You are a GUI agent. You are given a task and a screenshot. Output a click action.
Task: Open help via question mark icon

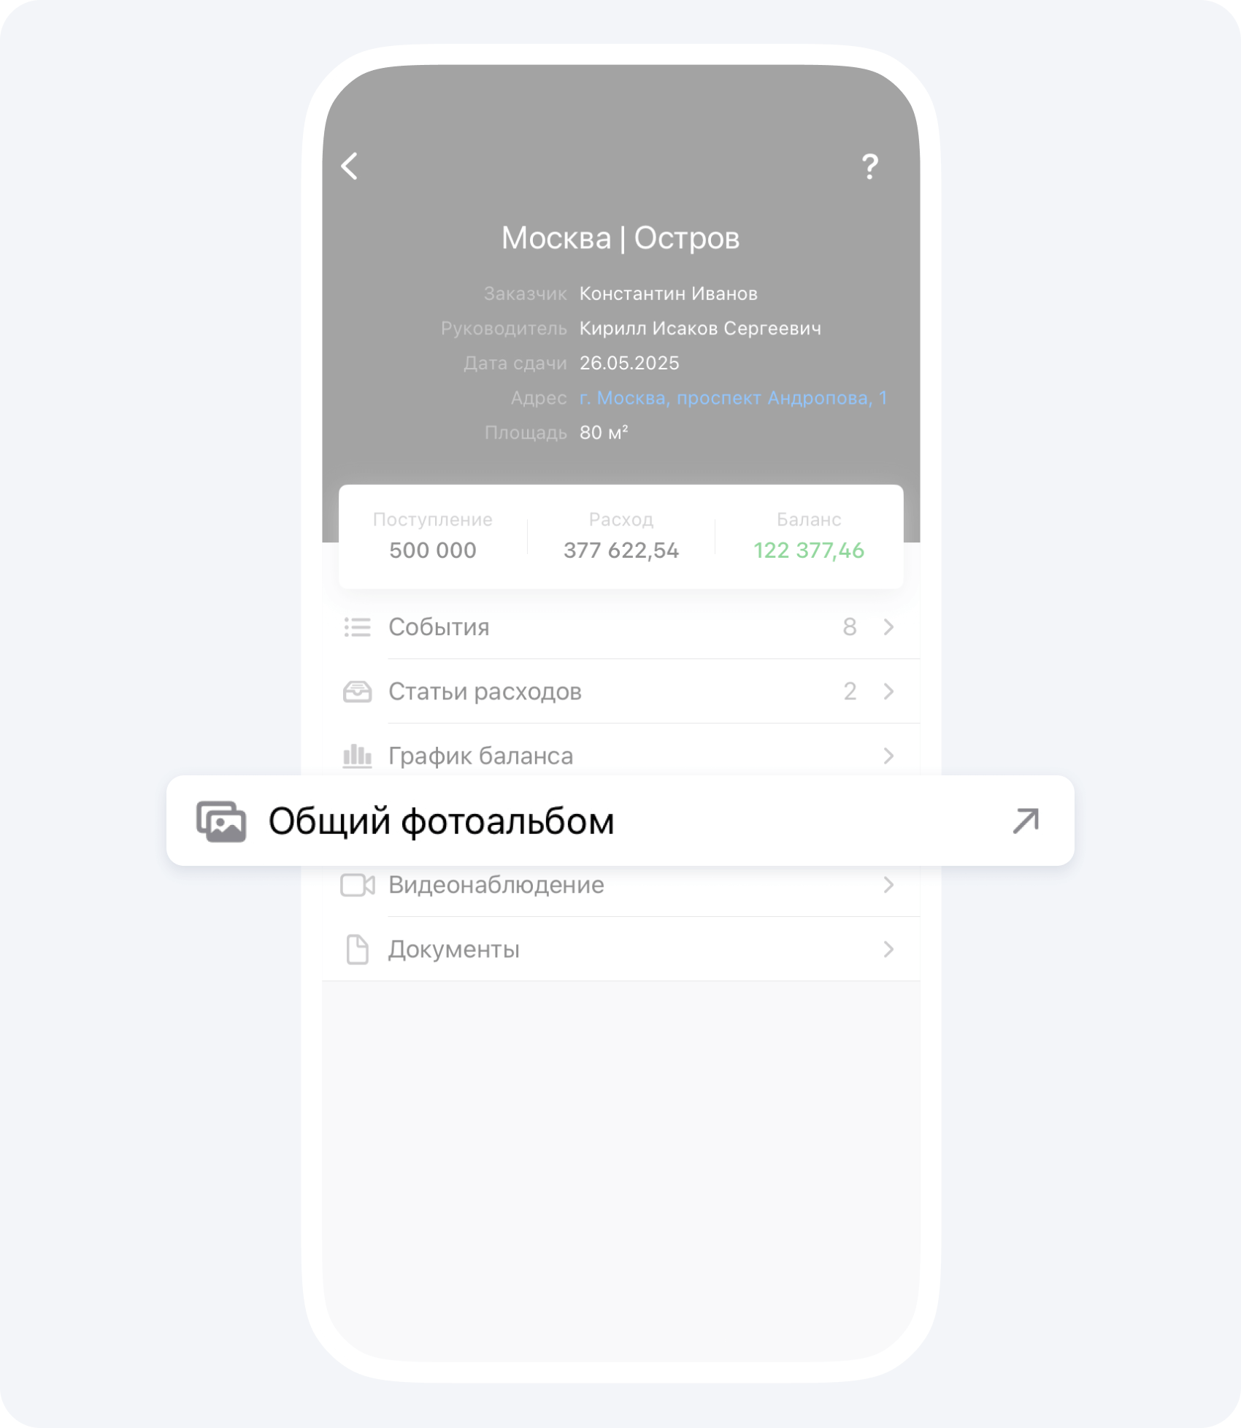(x=869, y=166)
